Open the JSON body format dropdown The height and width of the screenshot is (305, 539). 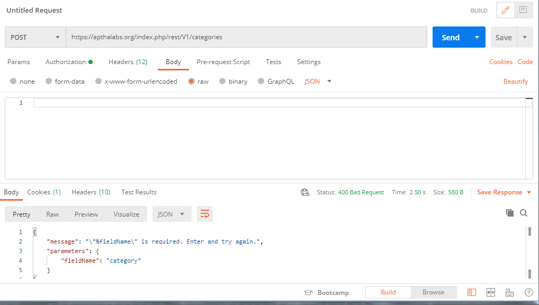tap(318, 81)
